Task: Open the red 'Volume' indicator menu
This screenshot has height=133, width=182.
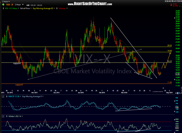Action: point(63,8)
